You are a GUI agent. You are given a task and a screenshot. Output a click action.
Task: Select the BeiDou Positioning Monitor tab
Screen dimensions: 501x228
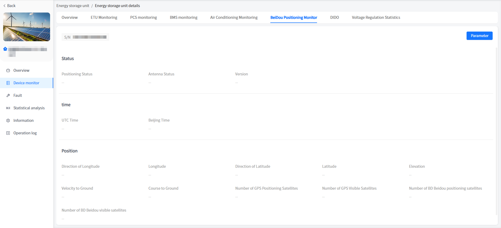click(x=294, y=17)
